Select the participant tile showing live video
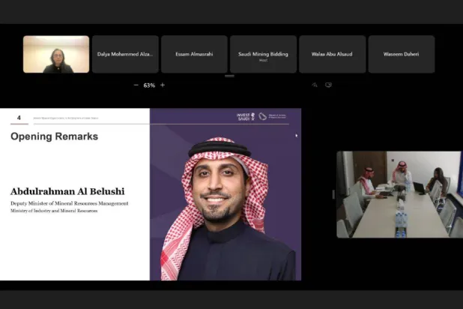 pos(56,54)
